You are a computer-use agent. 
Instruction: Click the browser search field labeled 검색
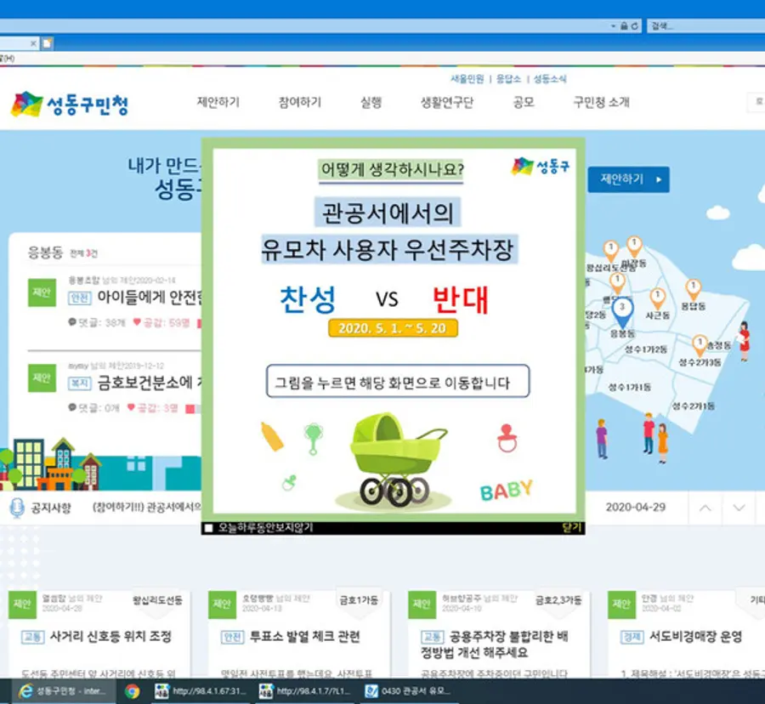(706, 26)
